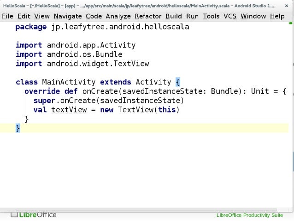Viewport: 294px width, 221px height.
Task: Open the Navigate menu
Action: point(68,16)
